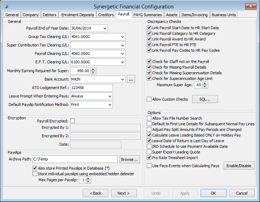Open Leave Prompt When Entering Pays dropdown
Image resolution: width=260 pixels, height=202 pixels.
pyautogui.click(x=110, y=96)
